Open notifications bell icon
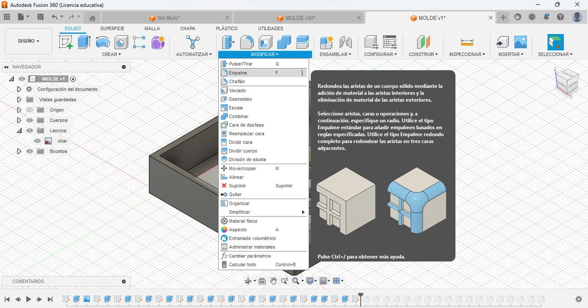The height and width of the screenshot is (308, 588). click(546, 17)
